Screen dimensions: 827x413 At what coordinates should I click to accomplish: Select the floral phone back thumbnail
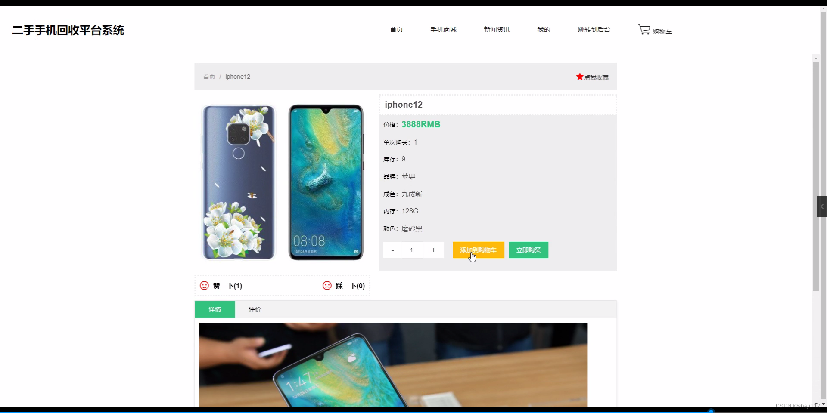point(239,182)
